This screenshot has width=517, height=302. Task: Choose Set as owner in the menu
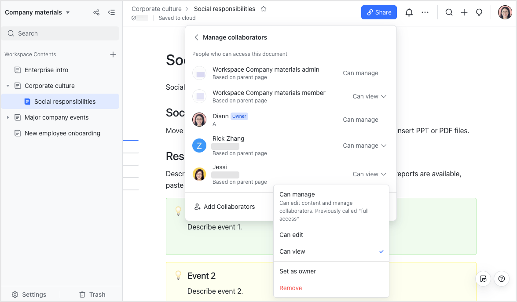[x=298, y=271]
